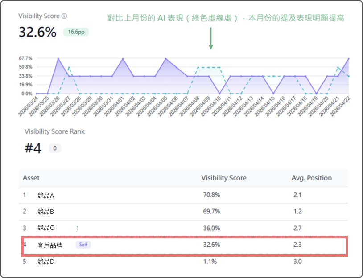Click the dashed line peak at 2026/03/27

[x=69, y=68]
